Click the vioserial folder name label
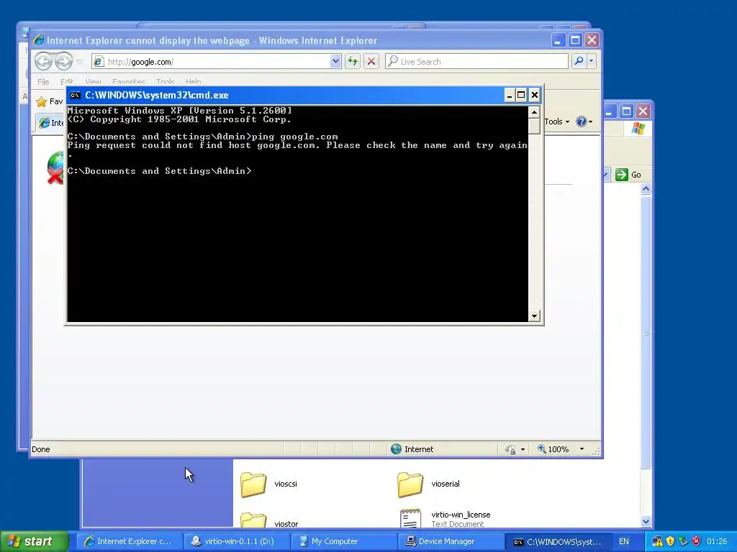 tap(445, 484)
